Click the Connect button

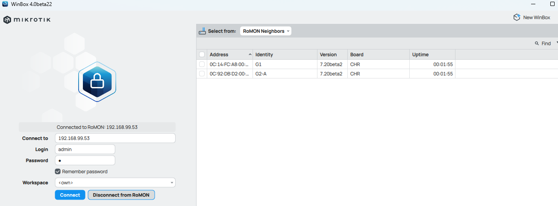tap(70, 195)
